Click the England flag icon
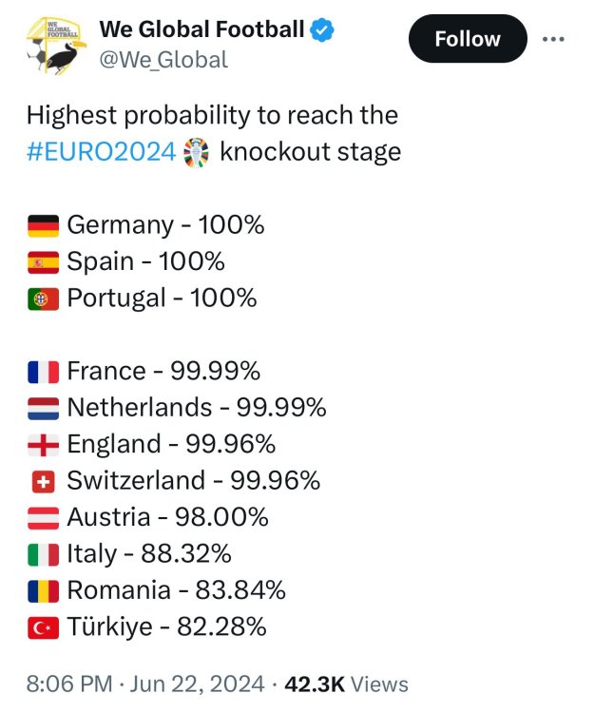 (x=44, y=444)
